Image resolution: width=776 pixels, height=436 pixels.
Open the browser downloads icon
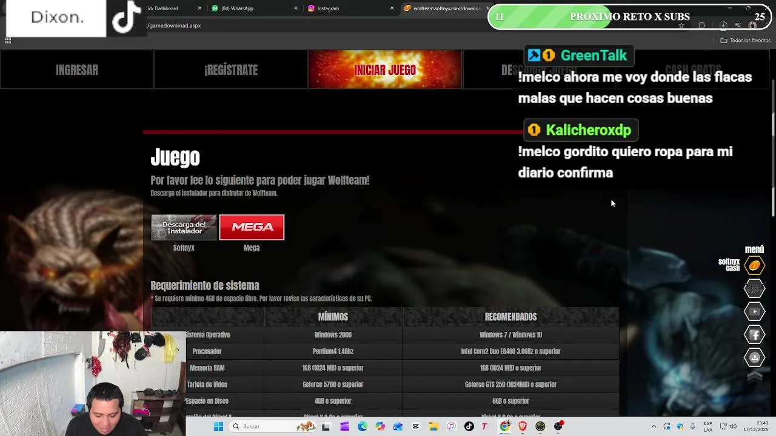click(x=723, y=25)
